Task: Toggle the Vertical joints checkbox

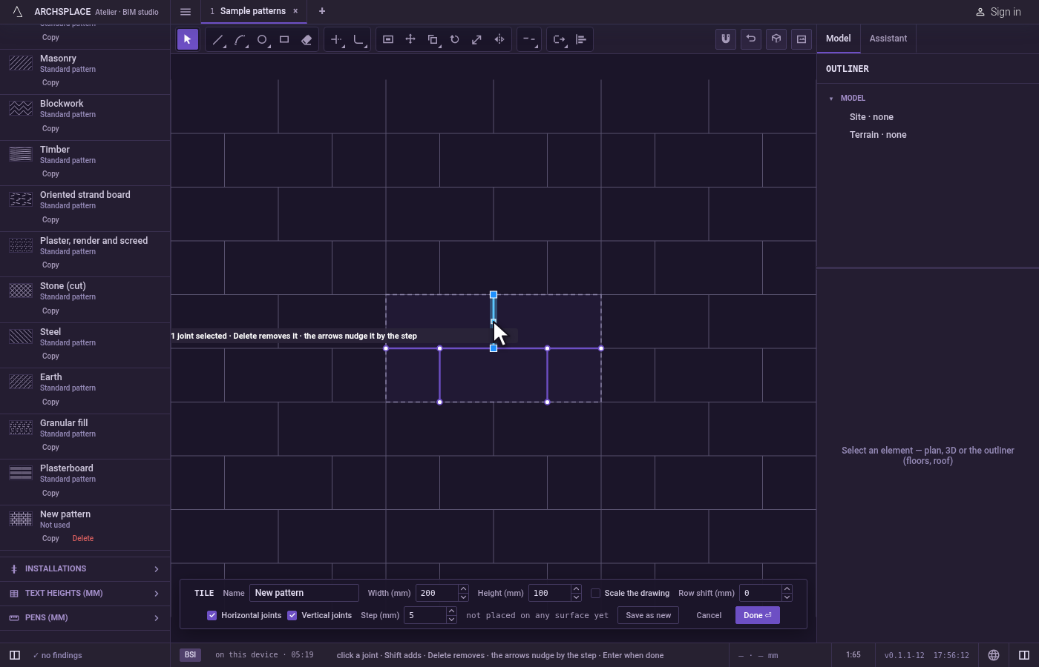Action: click(292, 615)
